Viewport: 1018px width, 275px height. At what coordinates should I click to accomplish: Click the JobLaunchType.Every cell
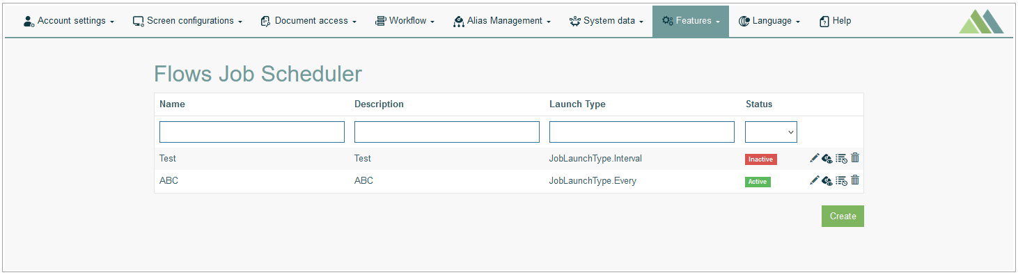[593, 181]
